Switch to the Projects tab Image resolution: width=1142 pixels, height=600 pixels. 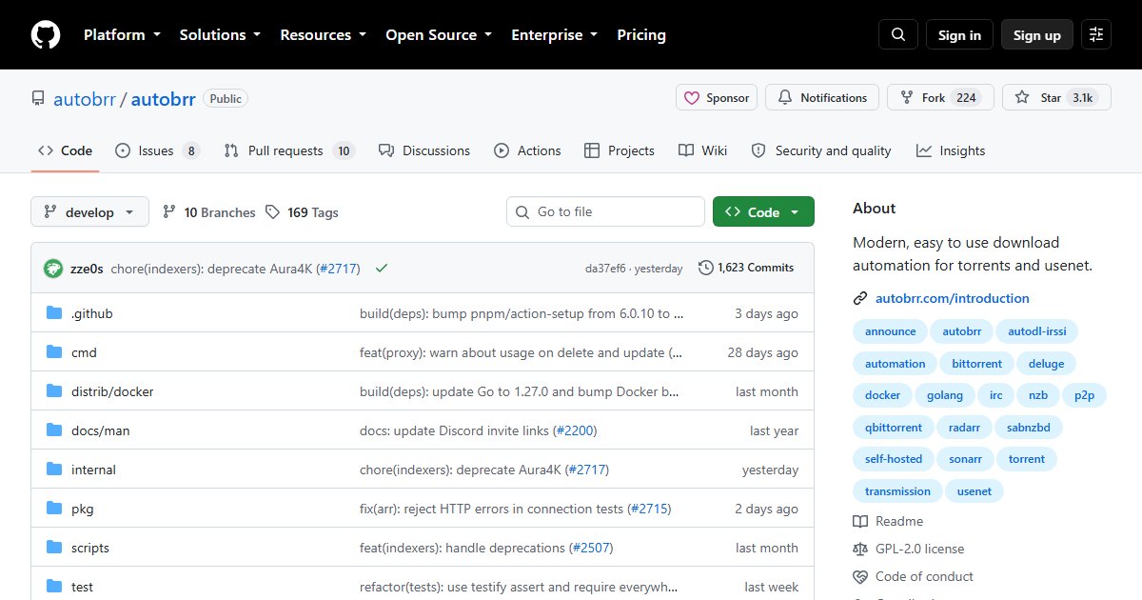tap(620, 150)
